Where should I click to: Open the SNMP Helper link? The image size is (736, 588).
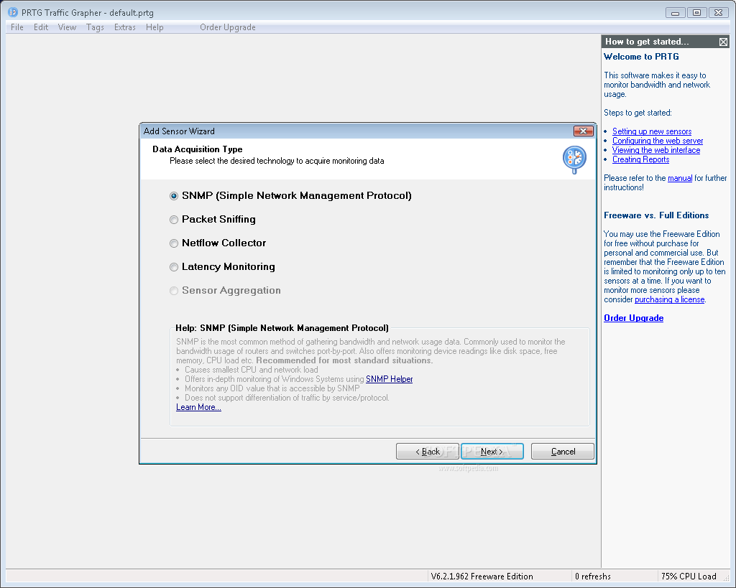coord(389,379)
